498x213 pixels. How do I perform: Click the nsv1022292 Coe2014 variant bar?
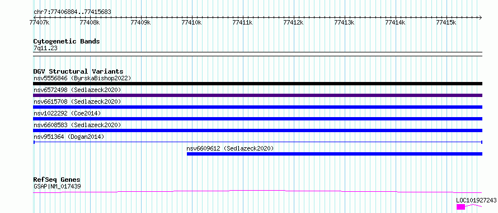click(257, 119)
